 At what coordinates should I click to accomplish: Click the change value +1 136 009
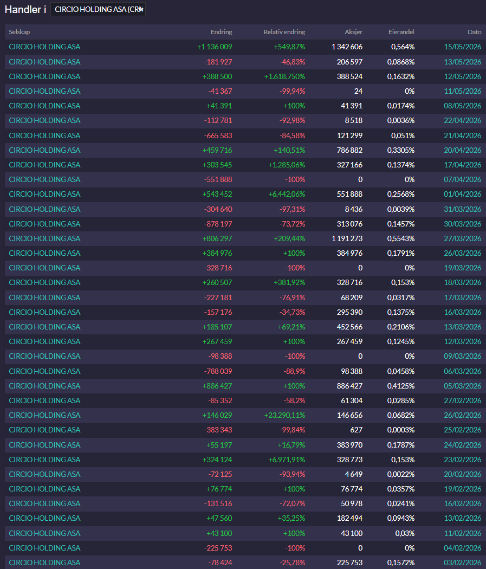click(x=215, y=47)
